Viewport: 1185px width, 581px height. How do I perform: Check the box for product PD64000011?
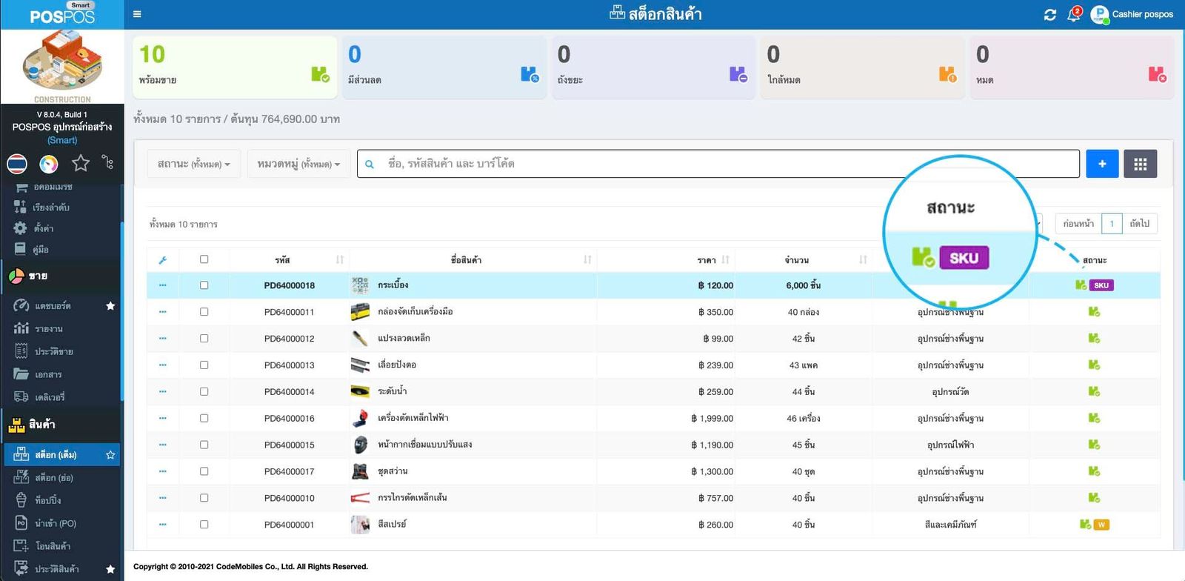click(x=204, y=312)
